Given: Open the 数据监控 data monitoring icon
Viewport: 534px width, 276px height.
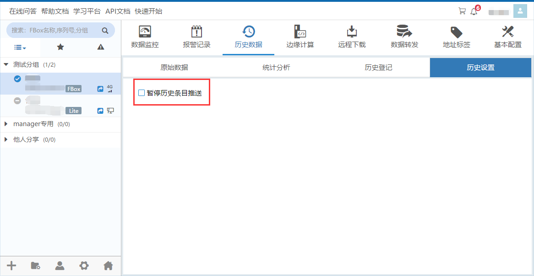Looking at the screenshot, I should point(145,32).
